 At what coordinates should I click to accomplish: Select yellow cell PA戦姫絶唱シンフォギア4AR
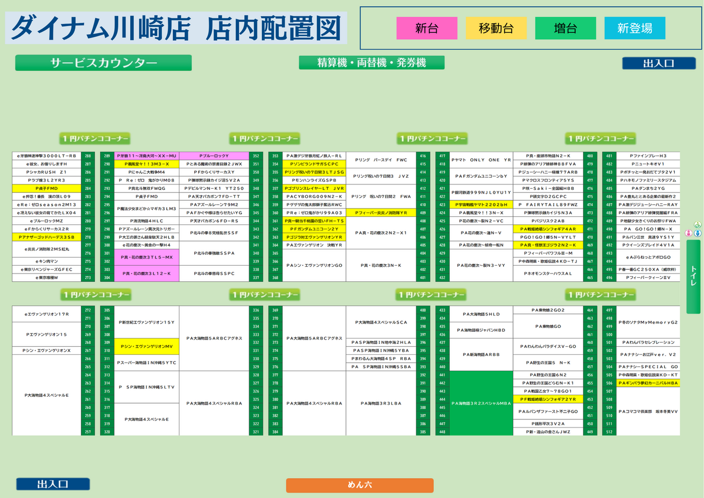[548, 229]
